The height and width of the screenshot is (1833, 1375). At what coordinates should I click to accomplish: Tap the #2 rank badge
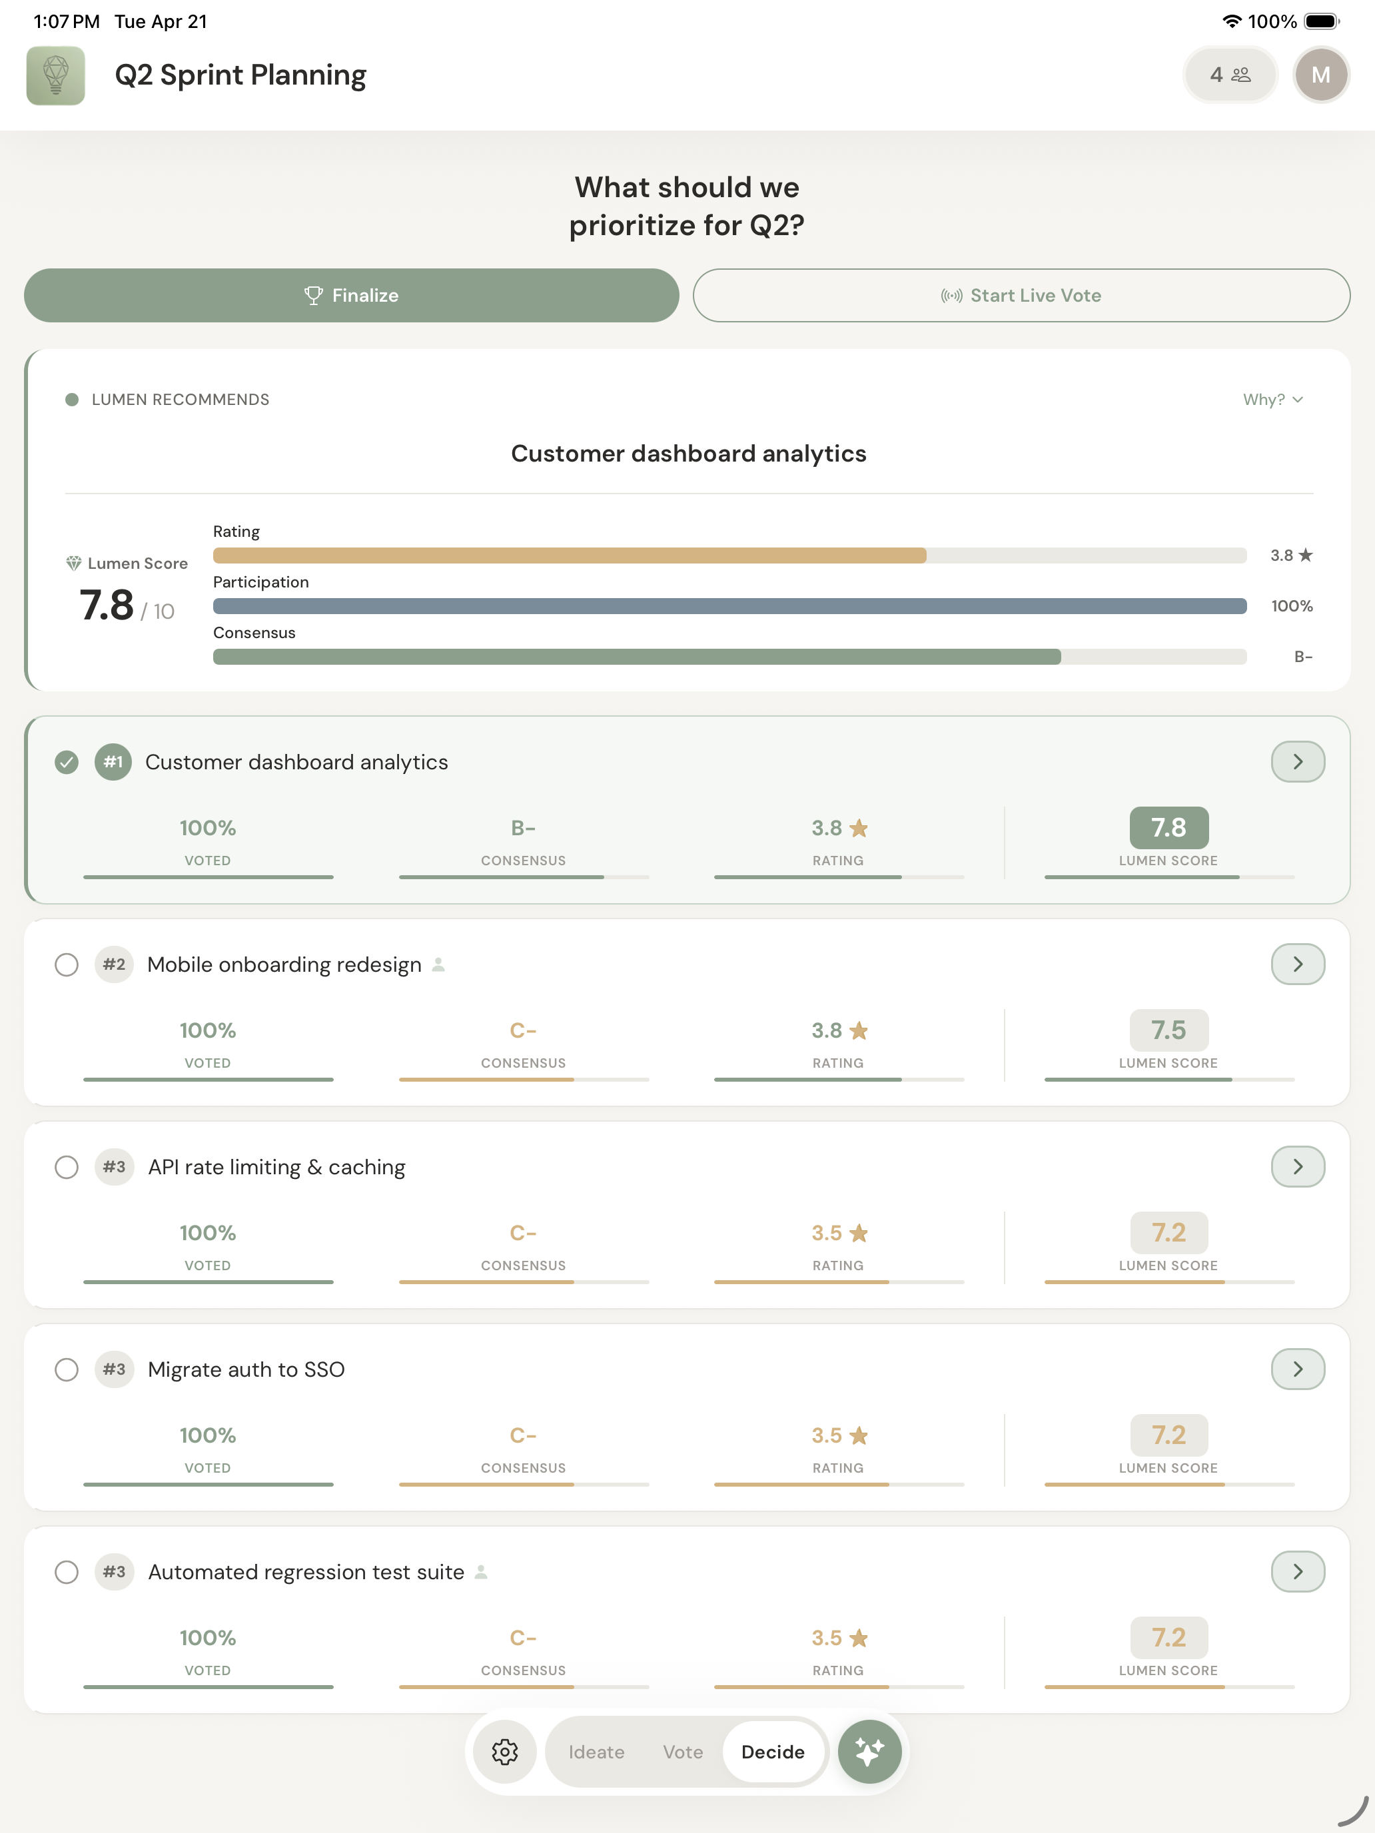tap(115, 964)
